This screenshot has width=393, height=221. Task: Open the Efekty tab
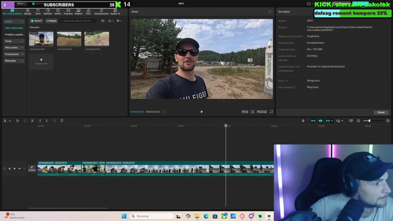(x=58, y=12)
